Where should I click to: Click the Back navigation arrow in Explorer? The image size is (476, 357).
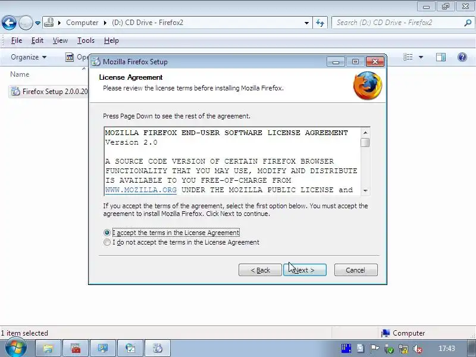9,23
